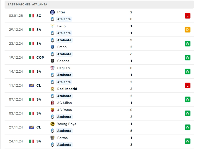Click the red L badge for Real Madrid match
Image resolution: width=197 pixels, height=149 pixels.
pyautogui.click(x=187, y=85)
